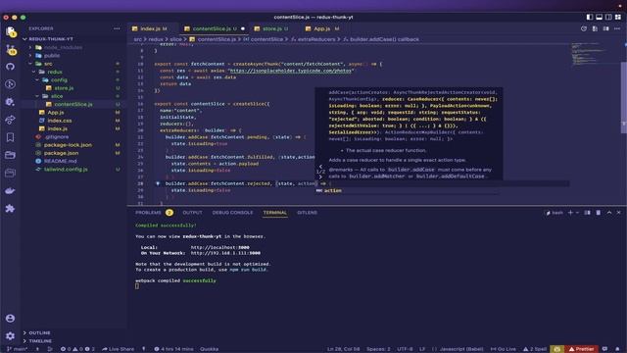This screenshot has height=353, width=627.
Task: Open the GITLENS panel tab
Action: (x=307, y=213)
